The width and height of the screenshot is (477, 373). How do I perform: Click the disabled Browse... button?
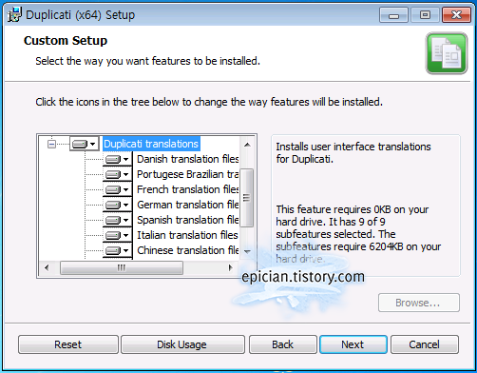coord(419,303)
